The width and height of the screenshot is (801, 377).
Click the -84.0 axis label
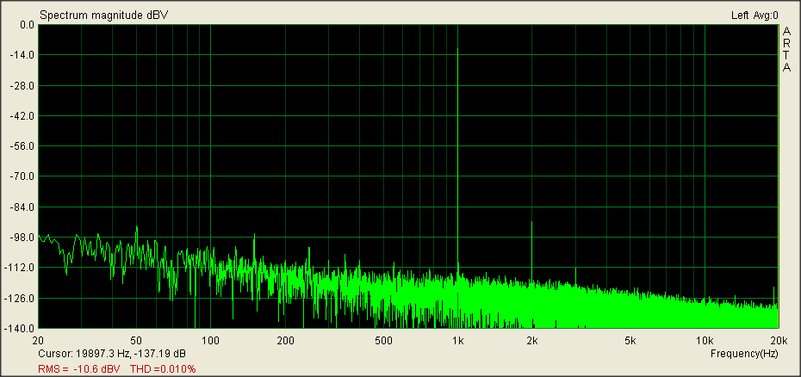(x=22, y=207)
